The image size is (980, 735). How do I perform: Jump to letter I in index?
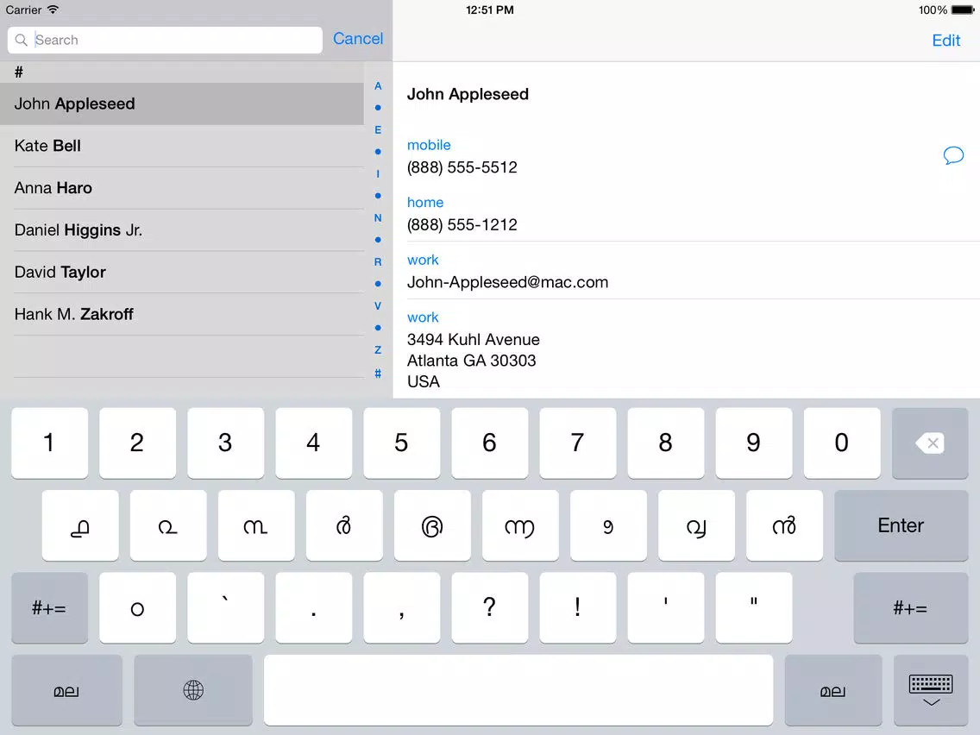pyautogui.click(x=378, y=173)
